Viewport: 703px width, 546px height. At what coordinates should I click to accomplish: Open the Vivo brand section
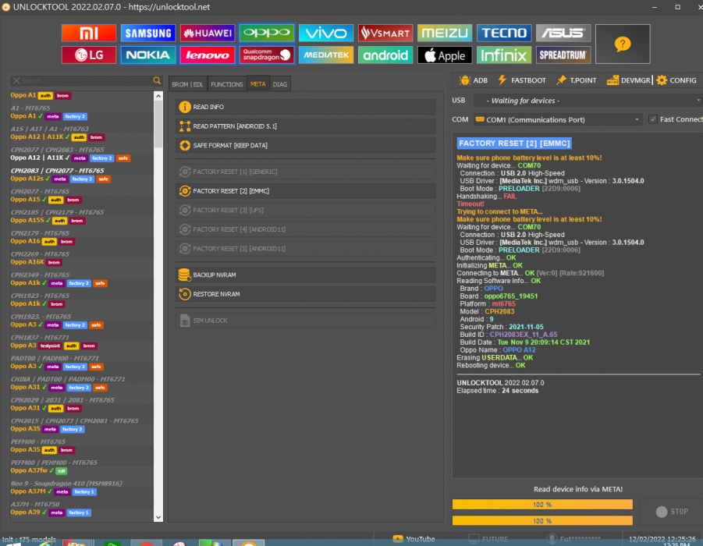click(x=326, y=34)
